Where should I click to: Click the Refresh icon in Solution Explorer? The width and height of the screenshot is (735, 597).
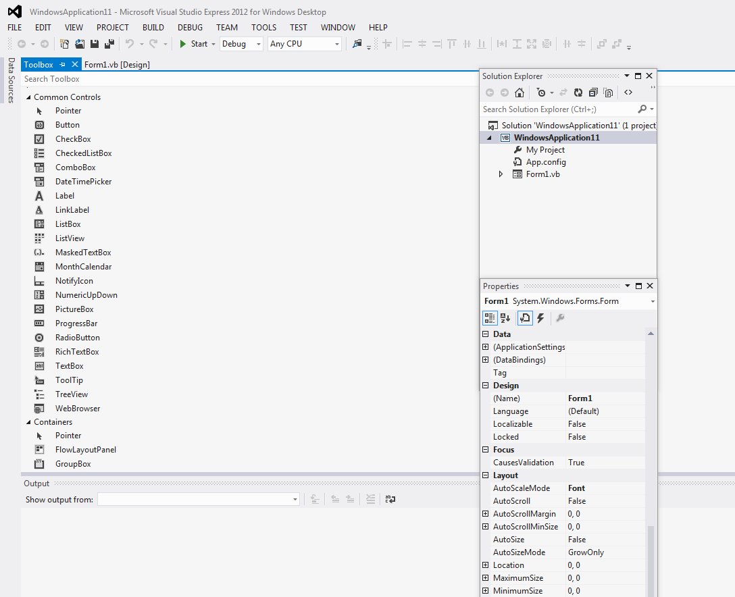click(x=578, y=93)
